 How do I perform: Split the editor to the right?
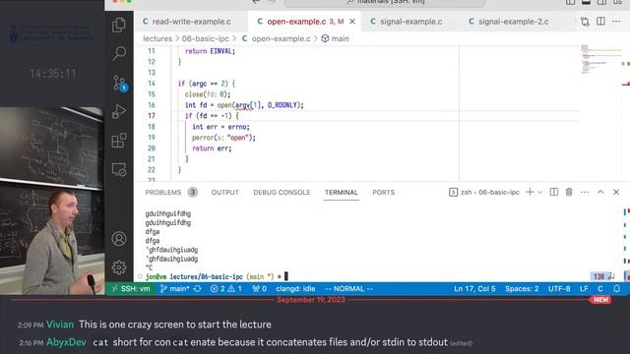[600, 22]
